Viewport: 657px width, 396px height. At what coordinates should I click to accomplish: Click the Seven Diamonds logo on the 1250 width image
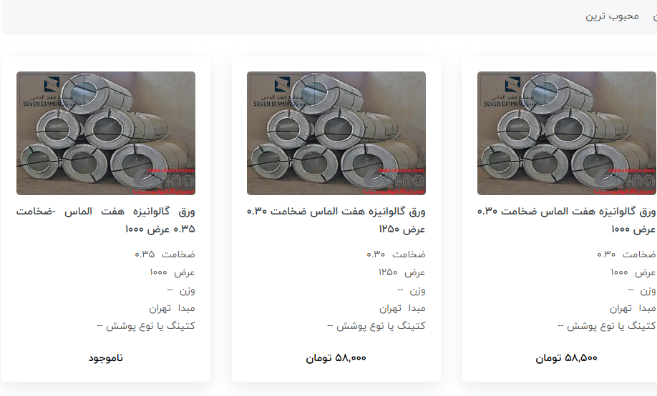tap(281, 92)
